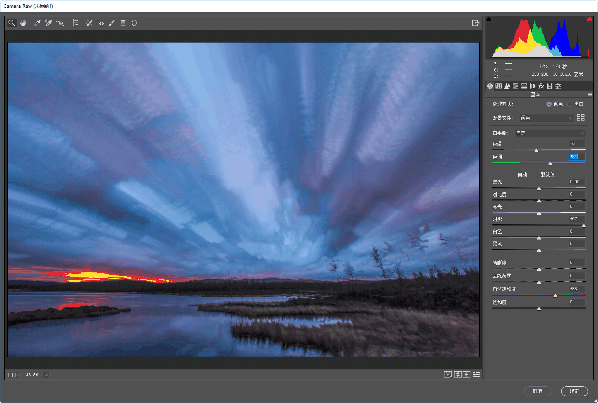Open the 白平衡 white balance dropdown
This screenshot has width=598, height=403.
550,133
